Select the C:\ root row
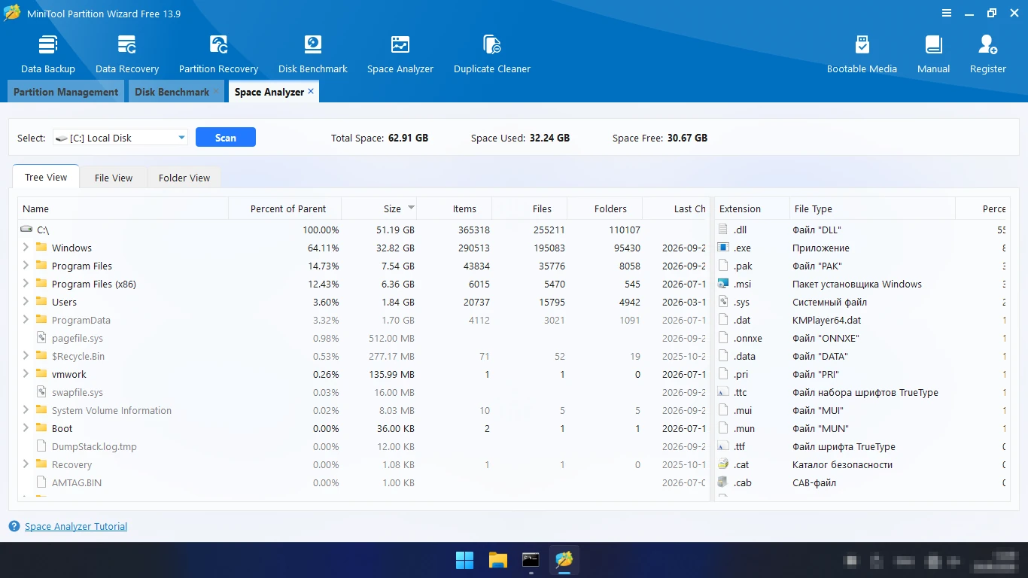 pos(363,230)
